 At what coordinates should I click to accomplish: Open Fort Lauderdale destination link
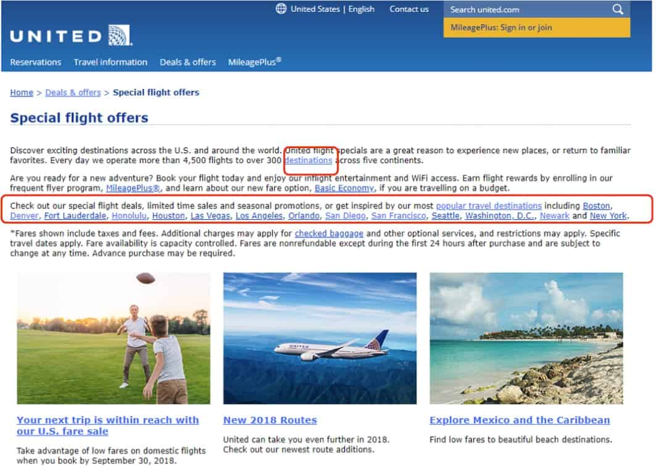coord(75,216)
